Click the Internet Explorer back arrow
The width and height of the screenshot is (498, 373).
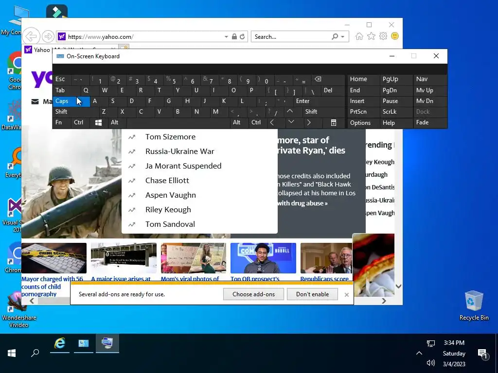tap(31, 36)
